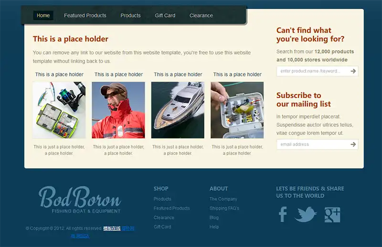Open the man in red jacket image
Screen dimensions: 382x247
tap(118, 110)
